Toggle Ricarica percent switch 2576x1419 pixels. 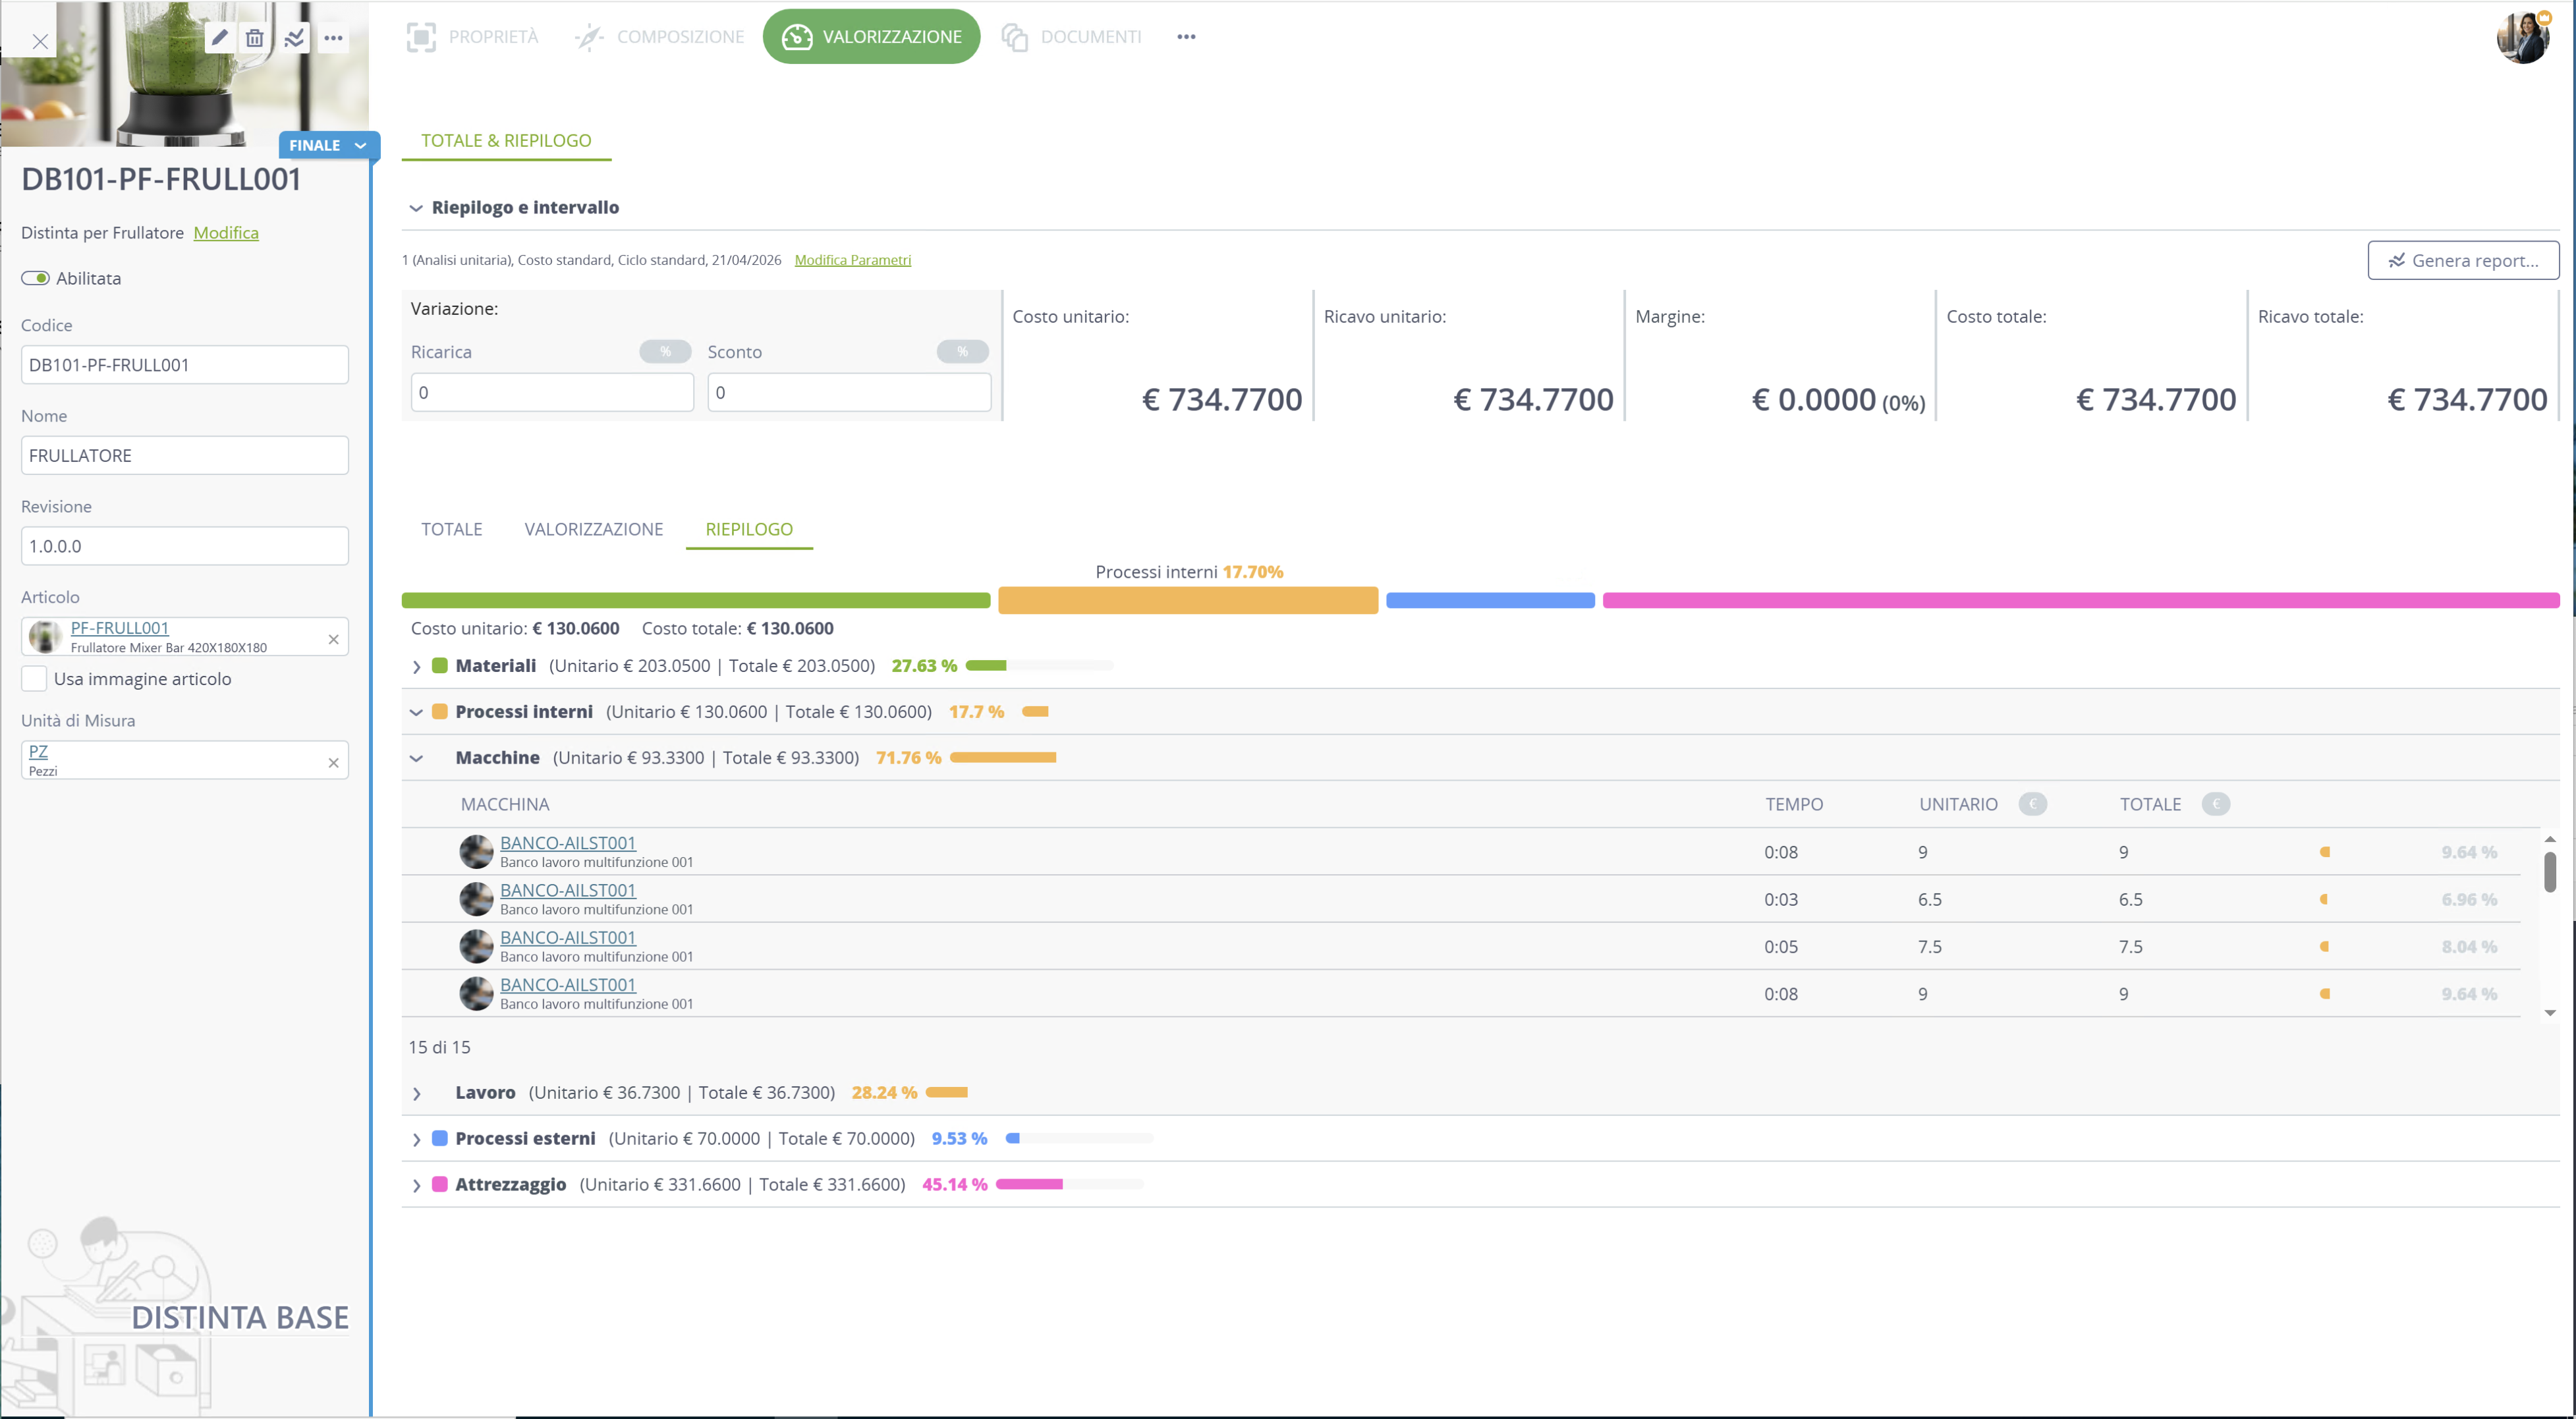pyautogui.click(x=665, y=352)
